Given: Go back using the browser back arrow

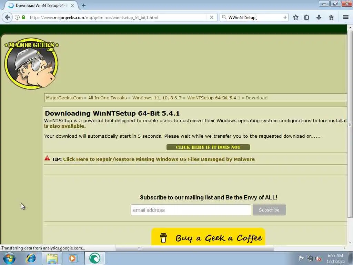Looking at the screenshot, I should click(x=8, y=17).
